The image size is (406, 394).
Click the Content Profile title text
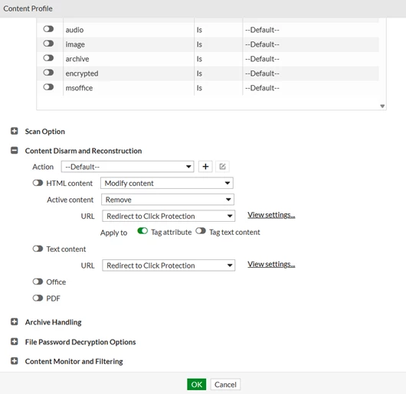point(28,8)
